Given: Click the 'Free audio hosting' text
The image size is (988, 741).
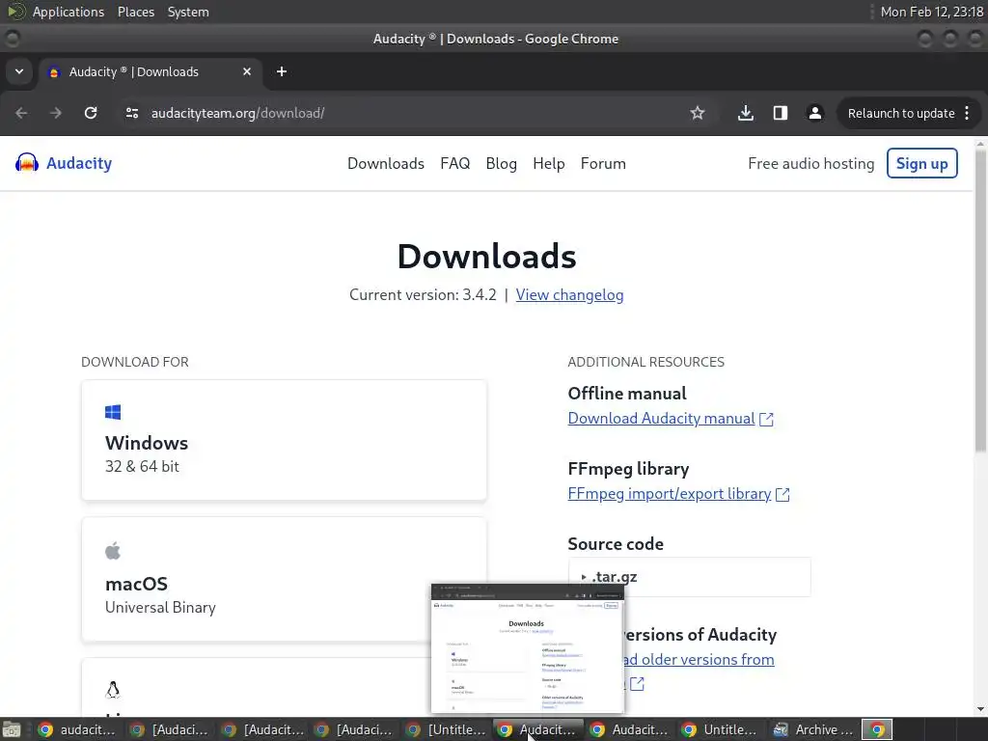Looking at the screenshot, I should 810,163.
